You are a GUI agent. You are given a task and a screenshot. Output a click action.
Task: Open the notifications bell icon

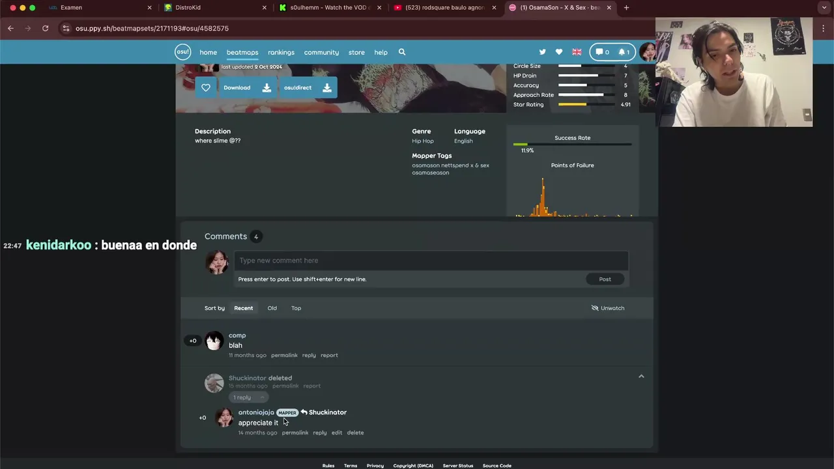pos(624,52)
